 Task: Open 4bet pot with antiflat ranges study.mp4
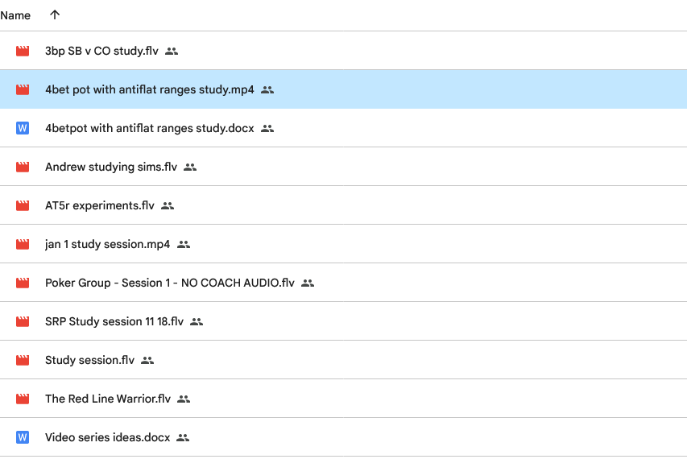tap(149, 90)
